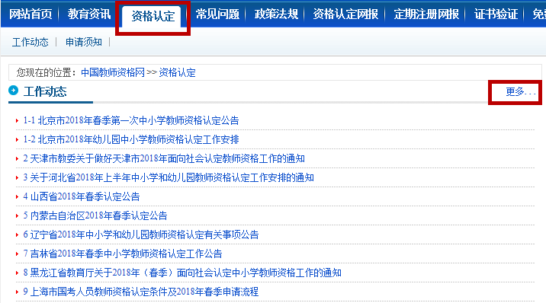
Task: Click the blue arrow icon beside 工作动态 heading
Action: click(x=13, y=91)
